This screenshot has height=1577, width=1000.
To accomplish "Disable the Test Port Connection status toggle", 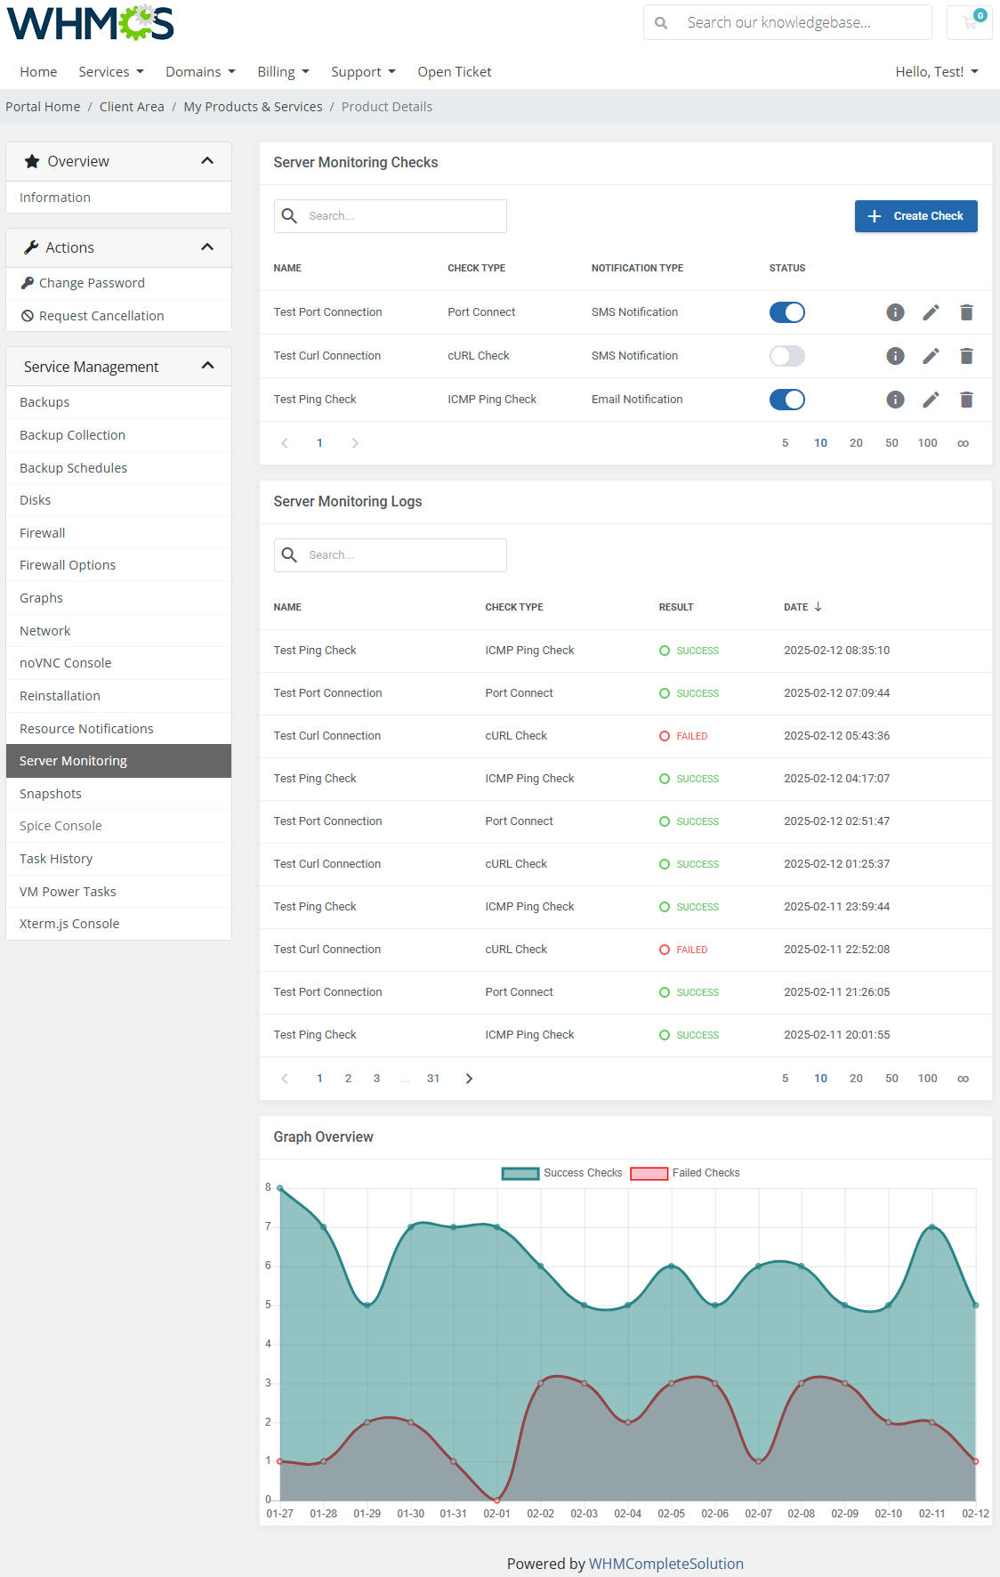I will [786, 312].
